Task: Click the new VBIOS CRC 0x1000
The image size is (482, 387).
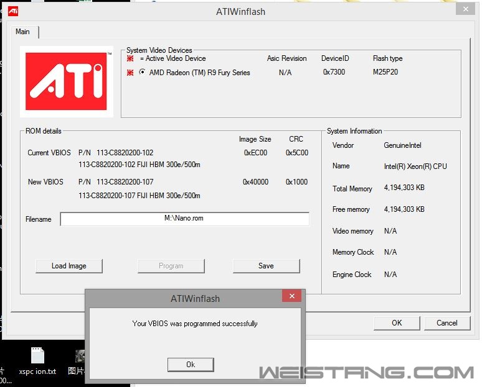Action: pos(296,182)
